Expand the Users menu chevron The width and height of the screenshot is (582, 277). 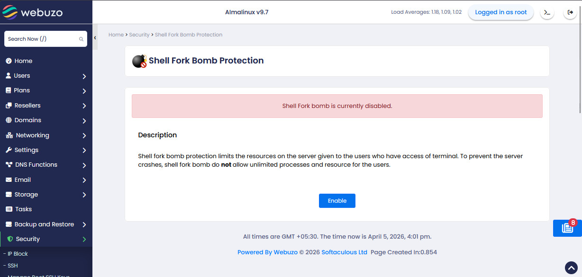(84, 76)
